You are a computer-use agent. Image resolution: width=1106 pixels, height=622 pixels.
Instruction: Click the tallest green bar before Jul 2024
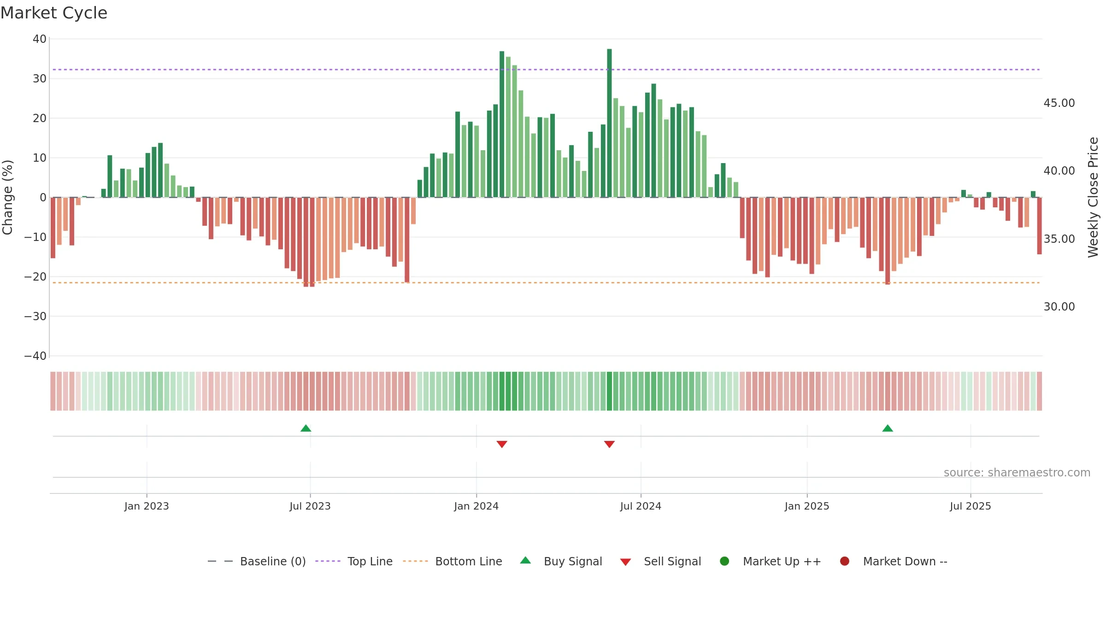(609, 123)
